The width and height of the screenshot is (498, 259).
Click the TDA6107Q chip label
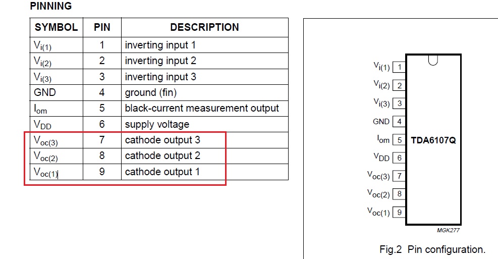coord(433,140)
